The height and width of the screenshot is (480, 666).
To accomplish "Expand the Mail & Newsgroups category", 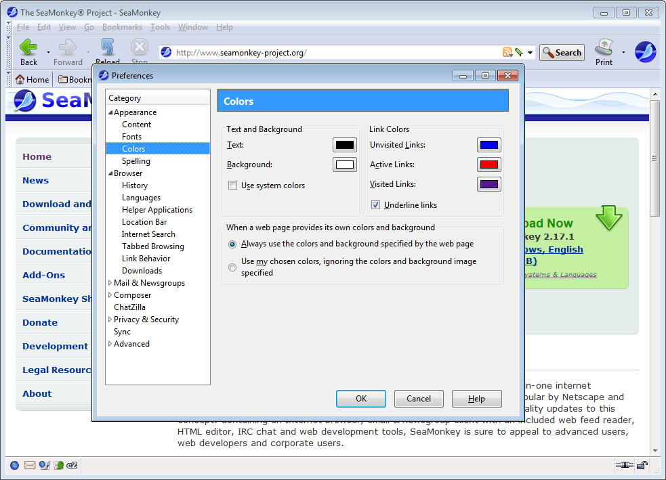I will pos(110,283).
